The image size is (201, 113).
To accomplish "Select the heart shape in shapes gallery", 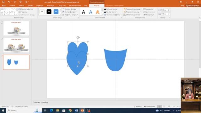I will [2, 9].
